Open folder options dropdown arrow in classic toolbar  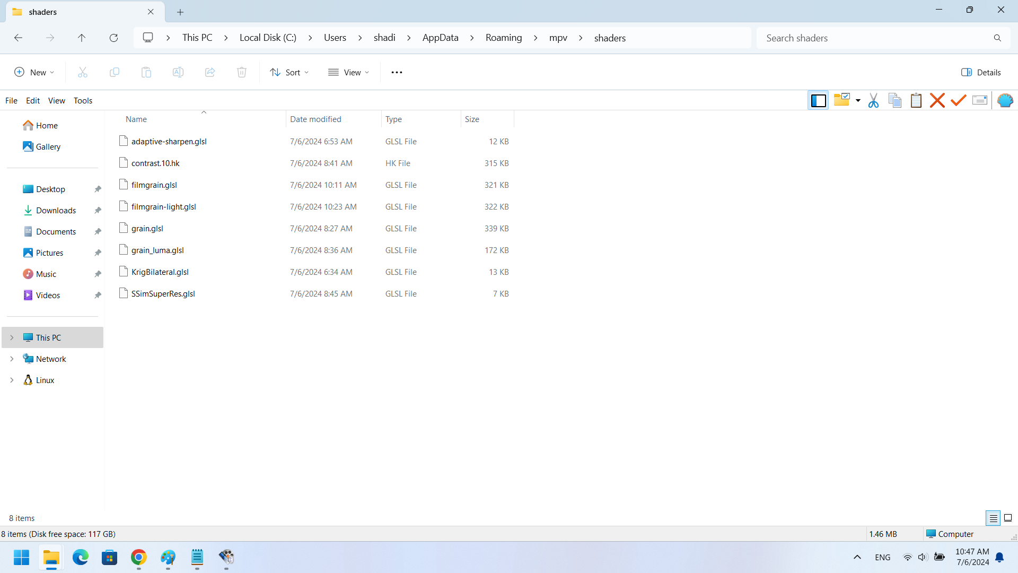858,100
